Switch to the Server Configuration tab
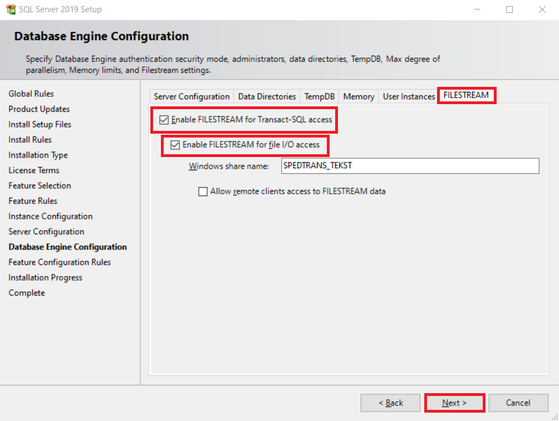Screen dimensions: 559x421 192,96
